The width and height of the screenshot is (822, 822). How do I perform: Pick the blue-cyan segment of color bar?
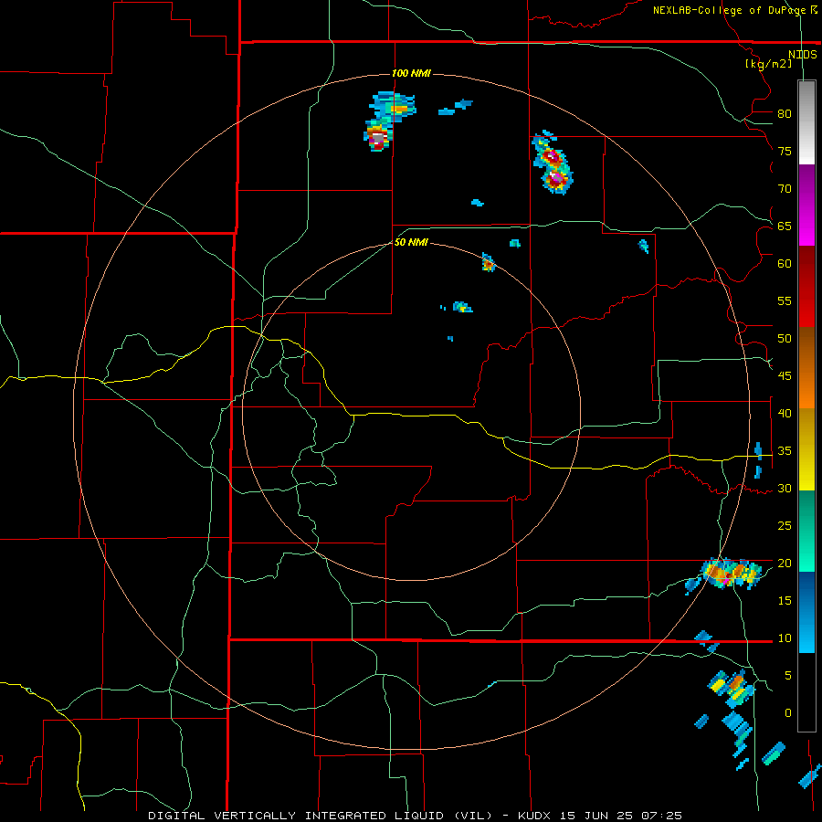click(x=806, y=612)
